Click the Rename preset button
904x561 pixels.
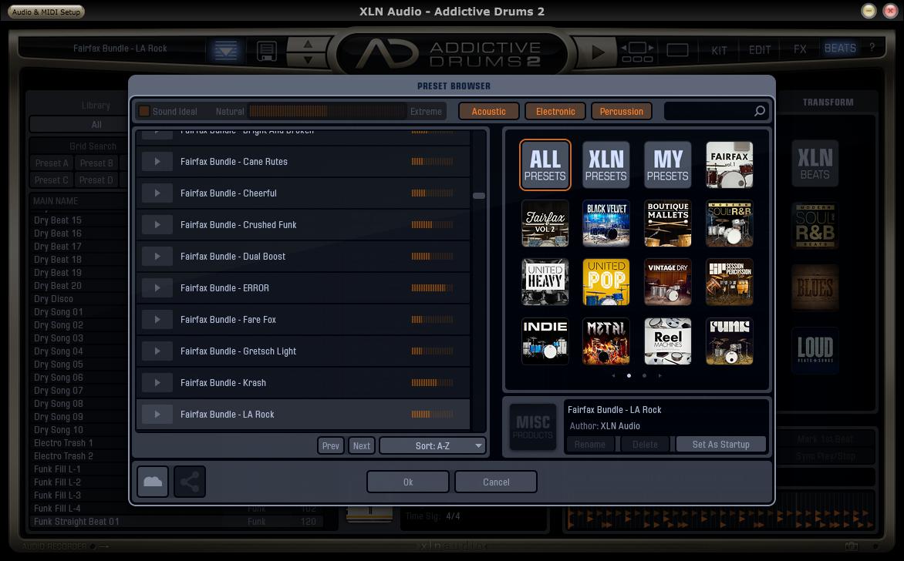coord(590,445)
